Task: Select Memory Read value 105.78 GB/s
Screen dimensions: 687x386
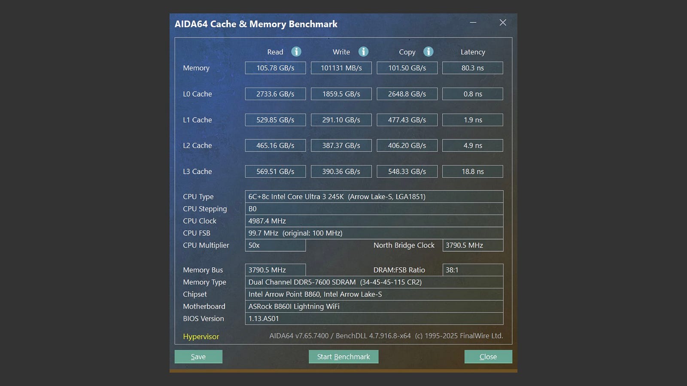Action: [275, 68]
